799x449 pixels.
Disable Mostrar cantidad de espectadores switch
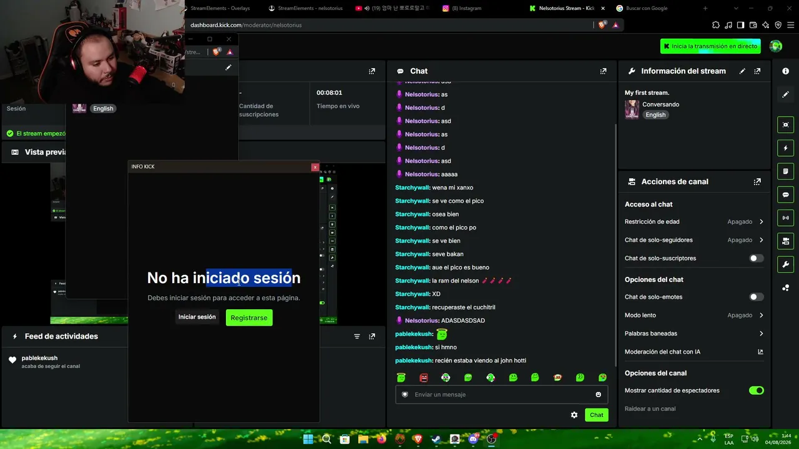click(756, 390)
